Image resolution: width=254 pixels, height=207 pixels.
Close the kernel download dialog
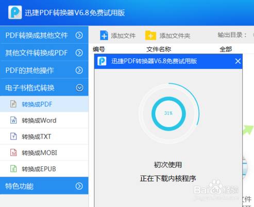[238, 61]
